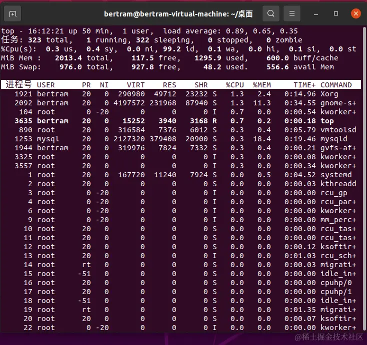Click the PR column header
Viewport: 367px width, 345px height.
click(86, 85)
